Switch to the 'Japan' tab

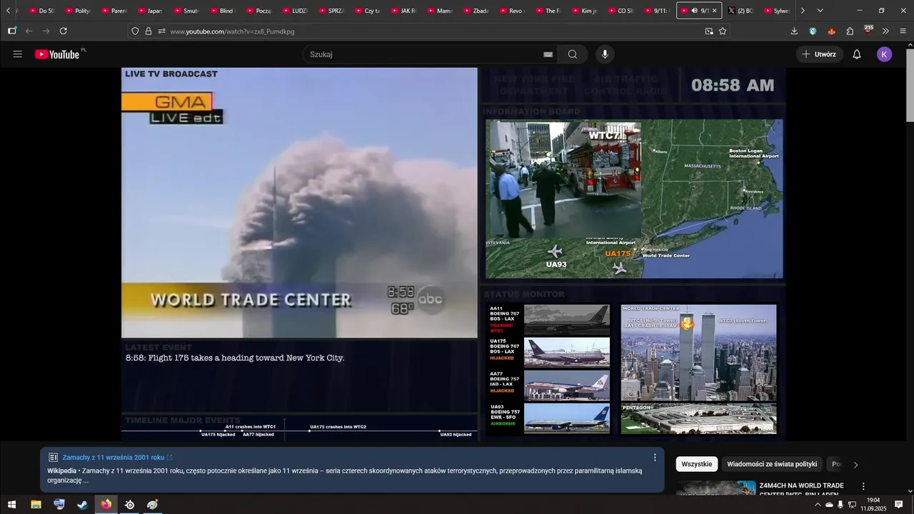151,11
